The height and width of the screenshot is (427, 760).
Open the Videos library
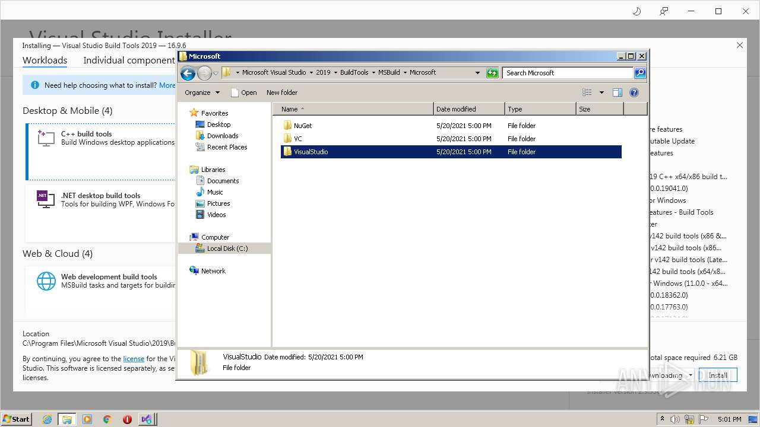pyautogui.click(x=216, y=215)
